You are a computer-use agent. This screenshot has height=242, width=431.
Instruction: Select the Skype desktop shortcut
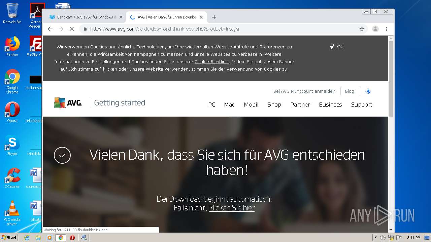12,145
